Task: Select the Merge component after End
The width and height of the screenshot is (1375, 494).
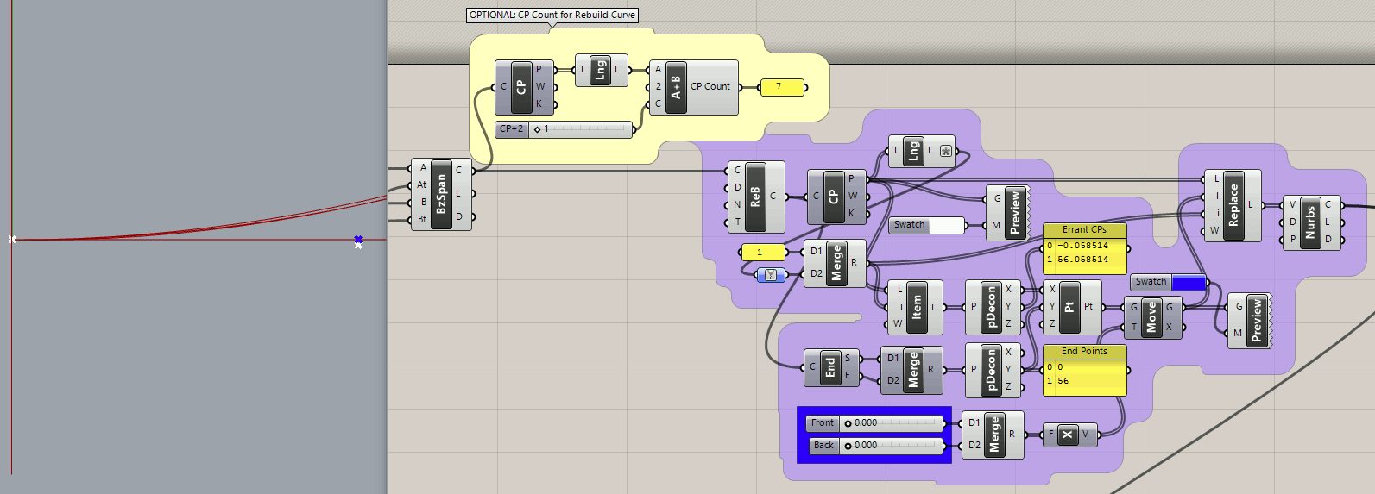Action: click(x=913, y=369)
